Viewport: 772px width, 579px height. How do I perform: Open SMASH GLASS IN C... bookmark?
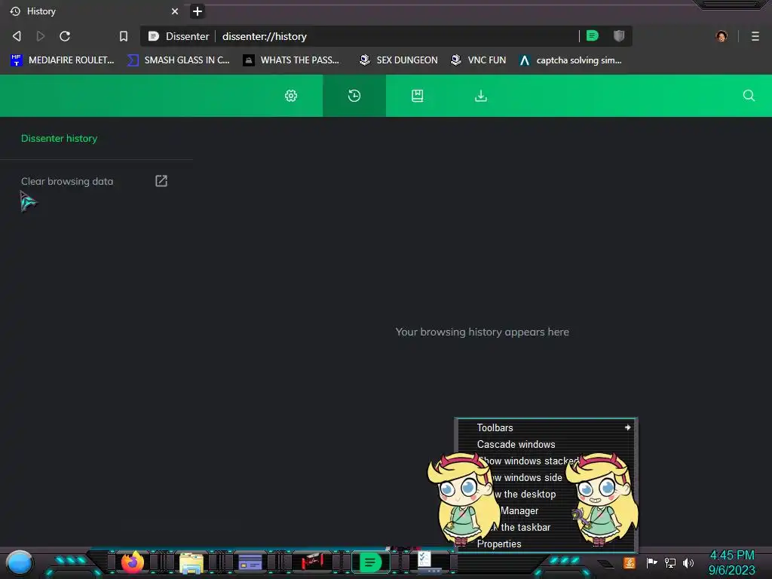coord(179,60)
